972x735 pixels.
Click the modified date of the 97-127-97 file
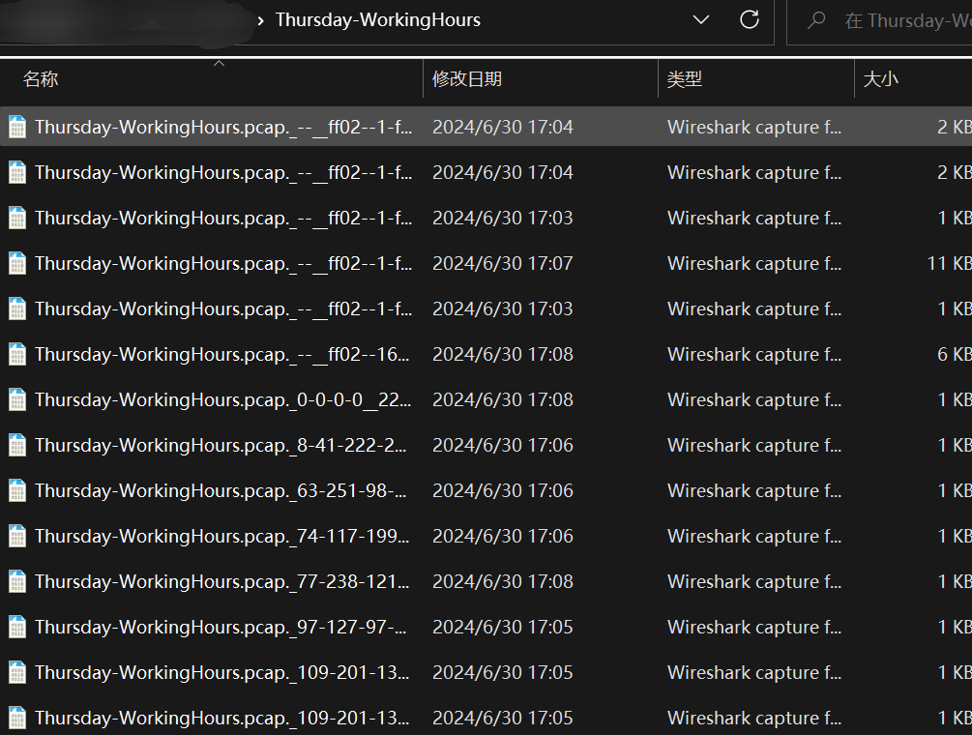tap(503, 627)
